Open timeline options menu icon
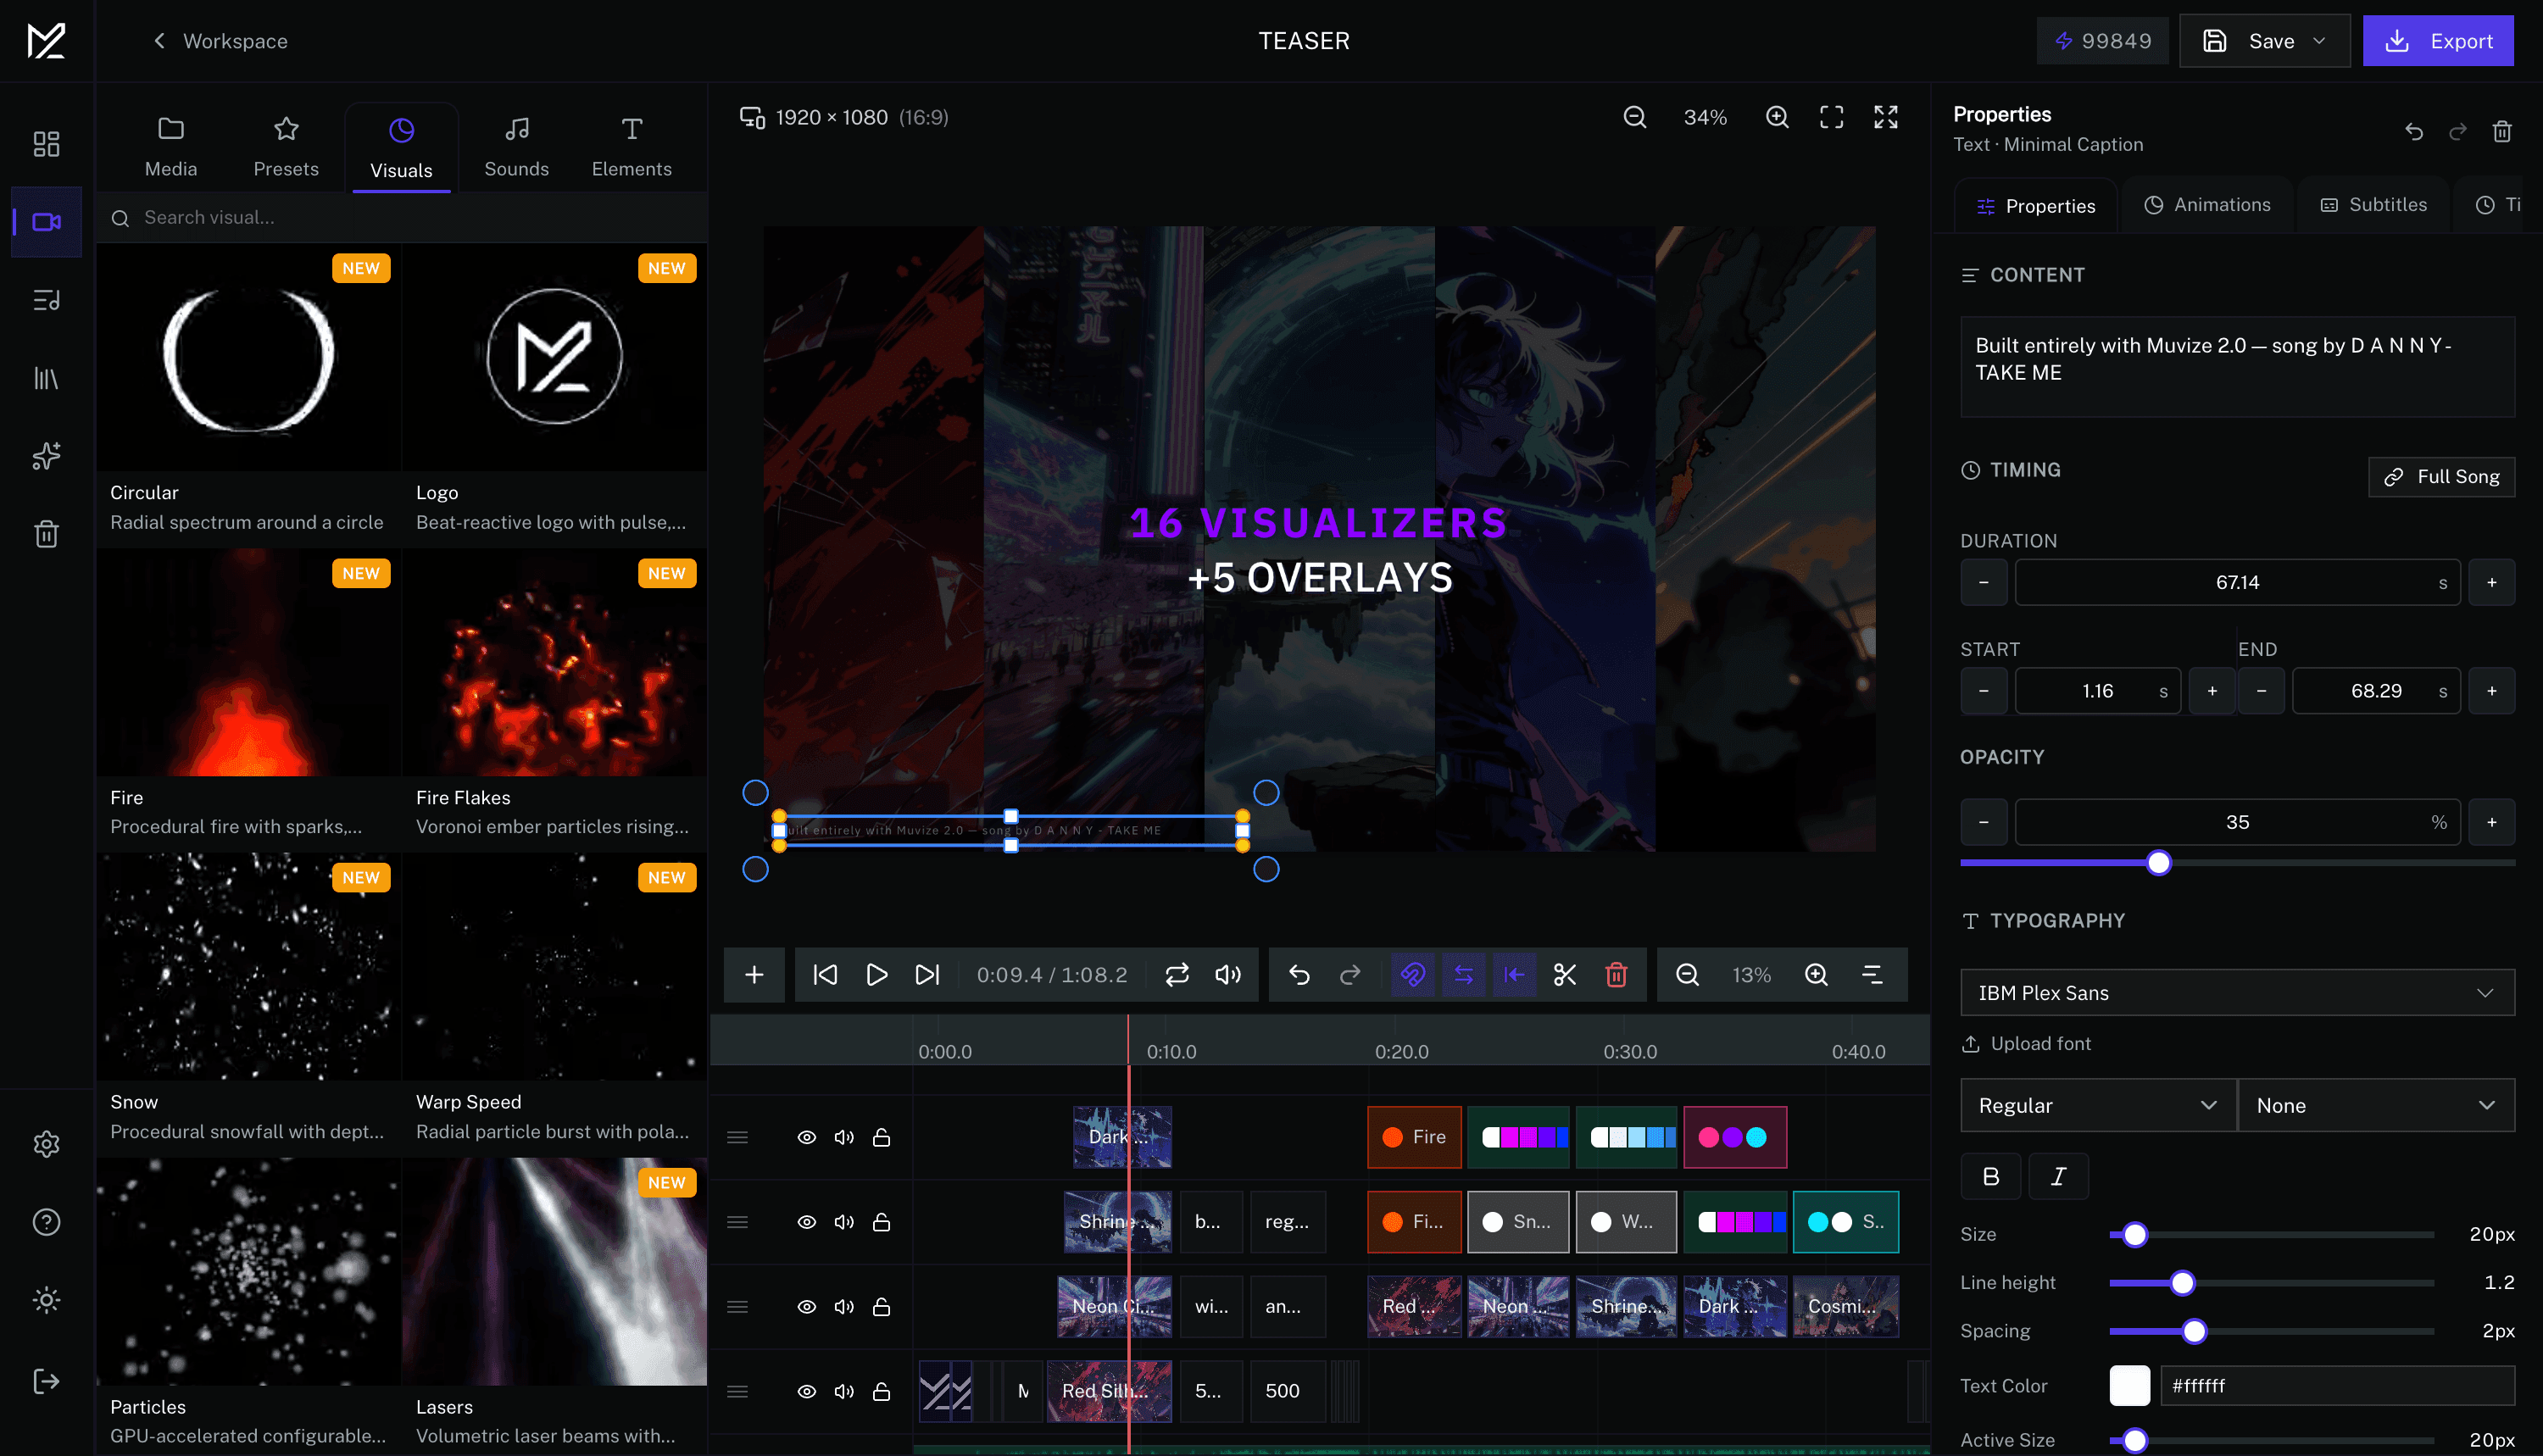The height and width of the screenshot is (1456, 2543). click(x=1872, y=974)
